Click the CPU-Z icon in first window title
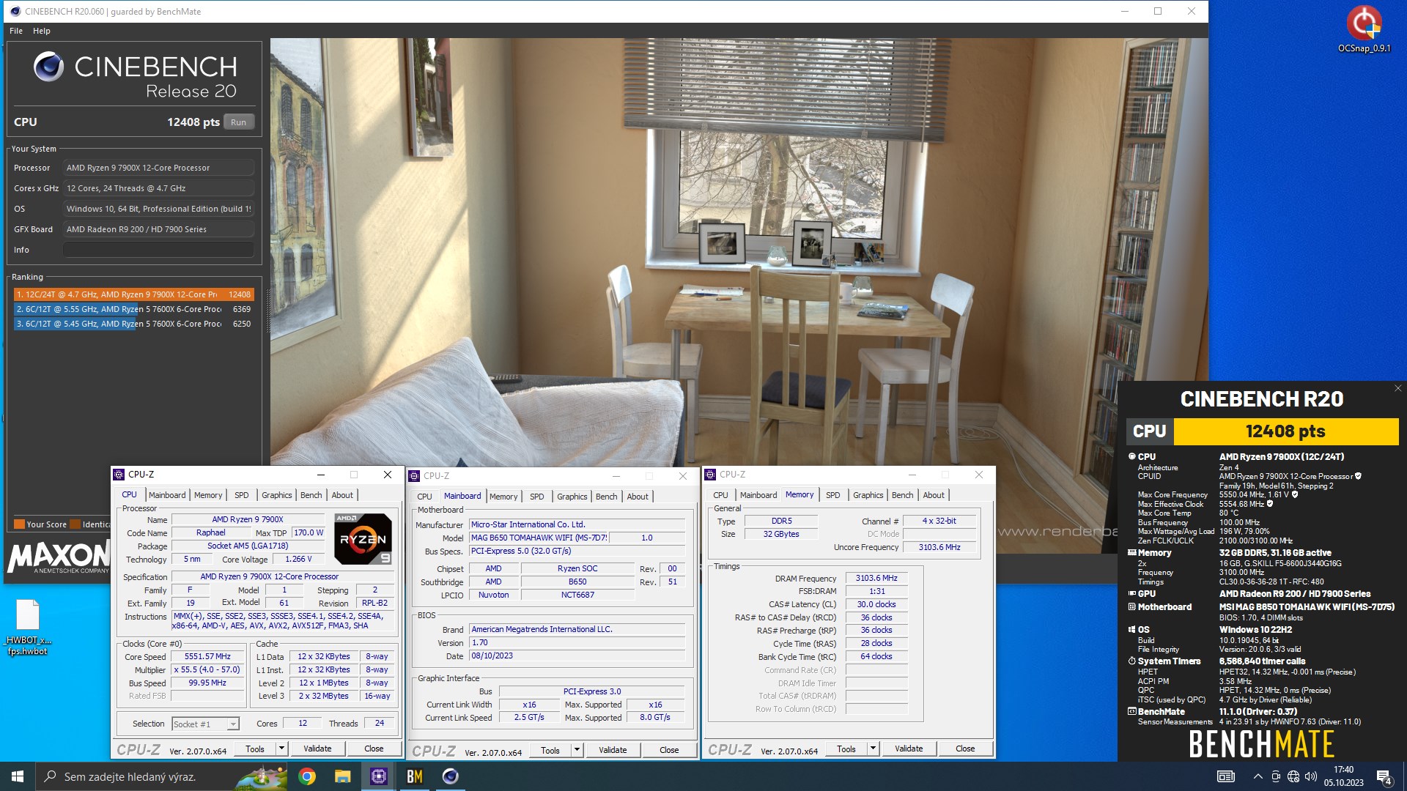Image resolution: width=1407 pixels, height=791 pixels. 119,475
